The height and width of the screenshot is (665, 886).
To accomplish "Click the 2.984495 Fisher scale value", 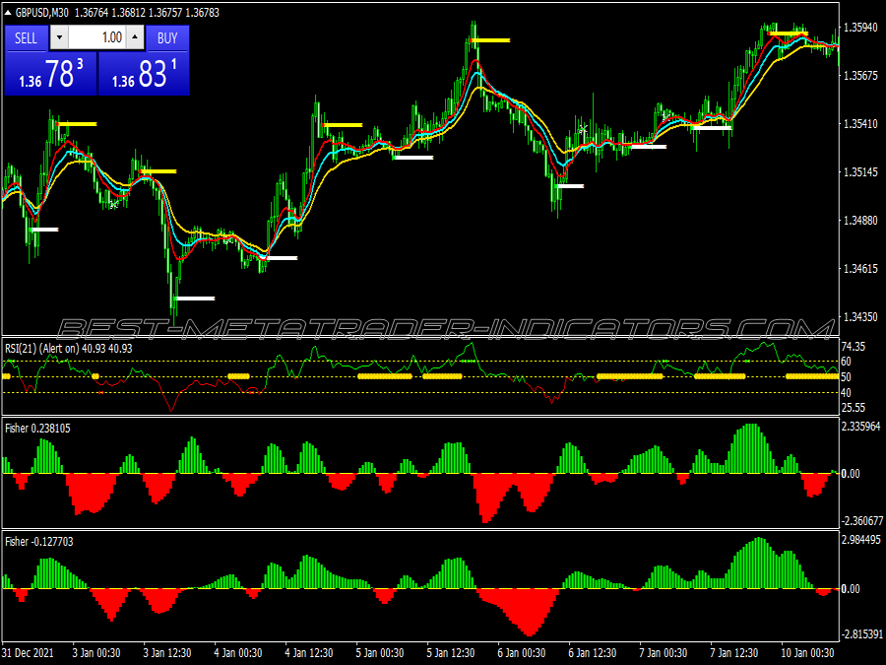I will (x=861, y=540).
